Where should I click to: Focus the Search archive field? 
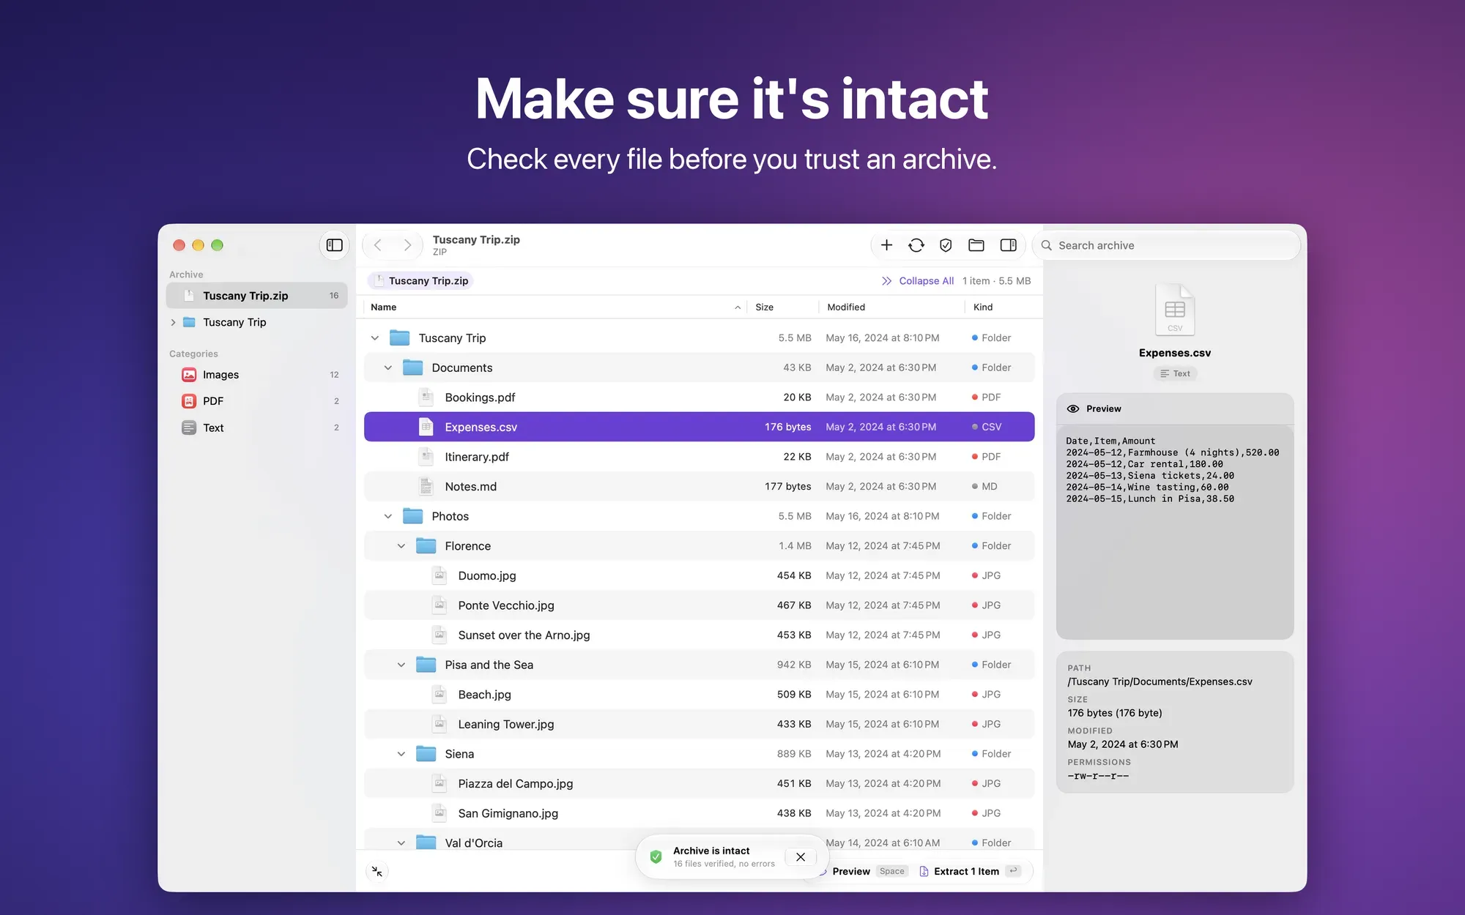1166,245
